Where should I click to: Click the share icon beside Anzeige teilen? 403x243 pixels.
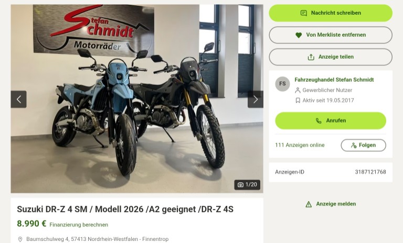tap(311, 57)
